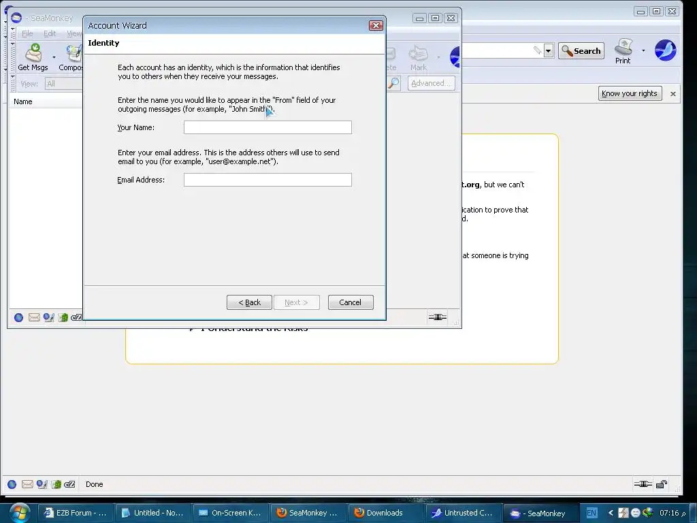Click the Search button in the browser toolbar
The height and width of the screenshot is (523, 697).
(581, 51)
